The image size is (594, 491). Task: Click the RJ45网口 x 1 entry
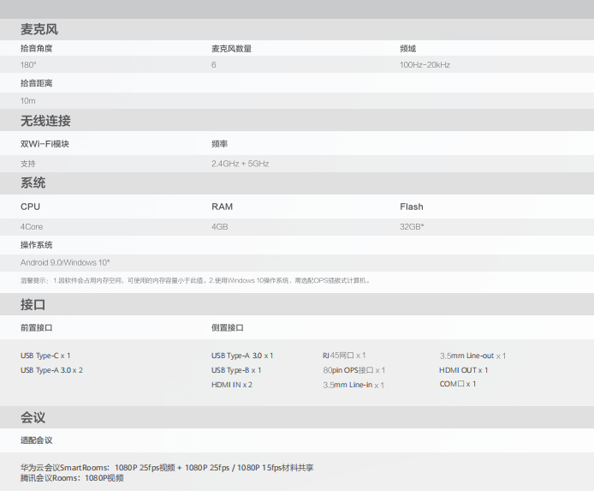coord(344,356)
